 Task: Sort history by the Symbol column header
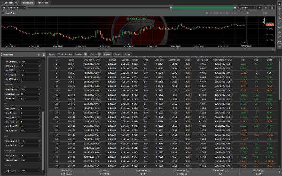(x=112, y=60)
